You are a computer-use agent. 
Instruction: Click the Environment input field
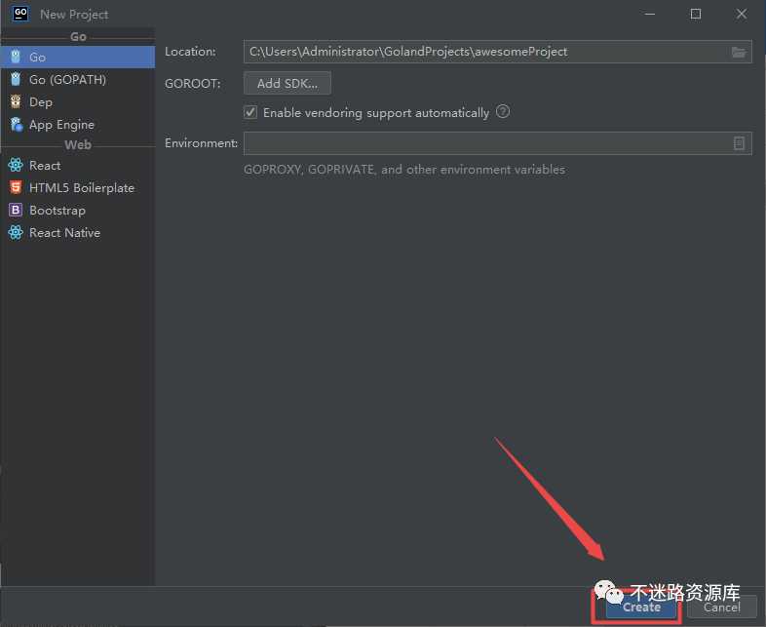point(497,143)
